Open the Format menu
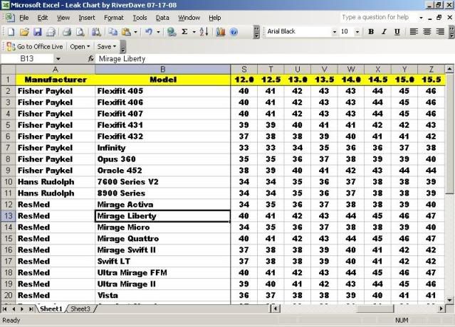 (113, 17)
